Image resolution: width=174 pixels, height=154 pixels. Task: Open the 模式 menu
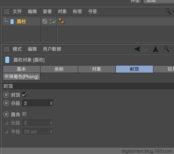tap(17, 49)
